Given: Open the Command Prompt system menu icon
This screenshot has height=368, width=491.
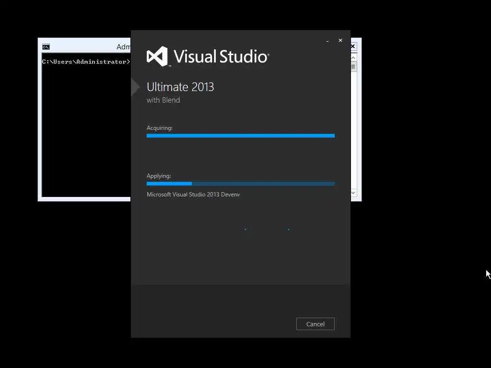Looking at the screenshot, I should [46, 47].
